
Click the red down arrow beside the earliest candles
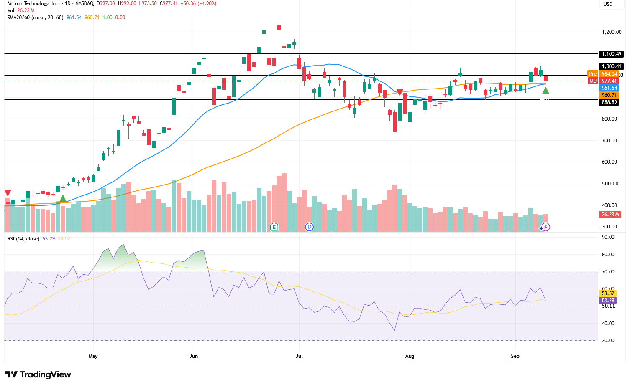(x=8, y=193)
